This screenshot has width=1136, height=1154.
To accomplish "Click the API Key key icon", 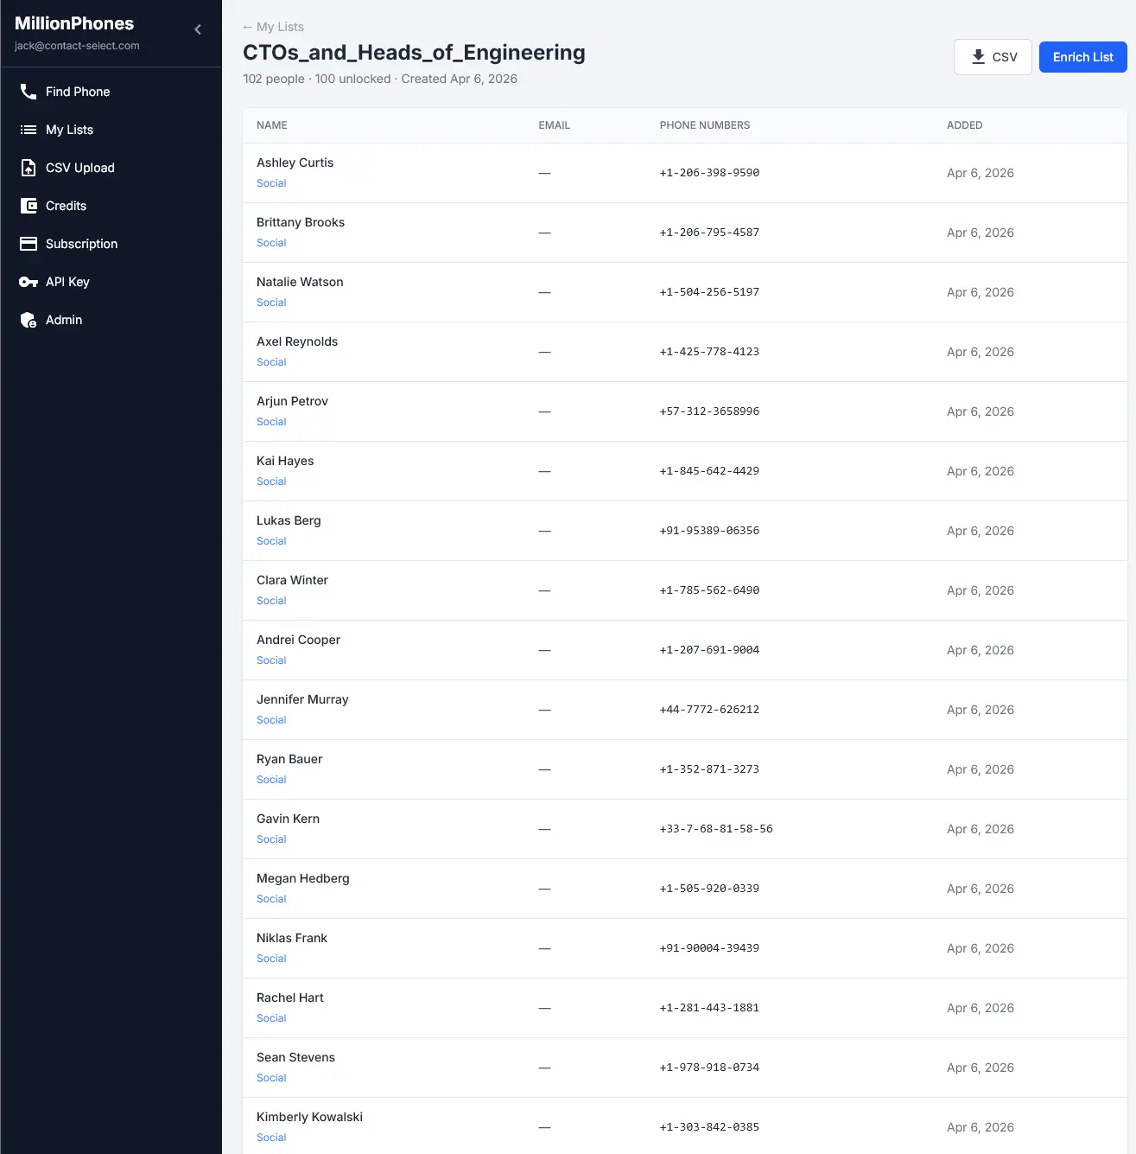I will click(x=29, y=282).
